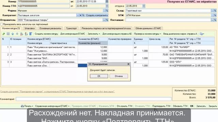Click ellipsis select button in УТМ field
Image resolution: width=218 pixels, height=122 pixels.
click(212, 15)
